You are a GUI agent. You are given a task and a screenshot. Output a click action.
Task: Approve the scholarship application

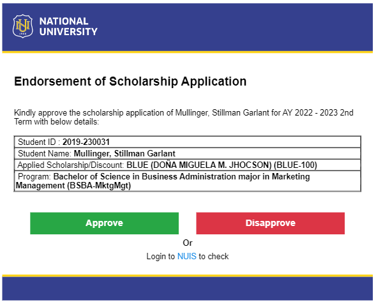[x=104, y=223]
